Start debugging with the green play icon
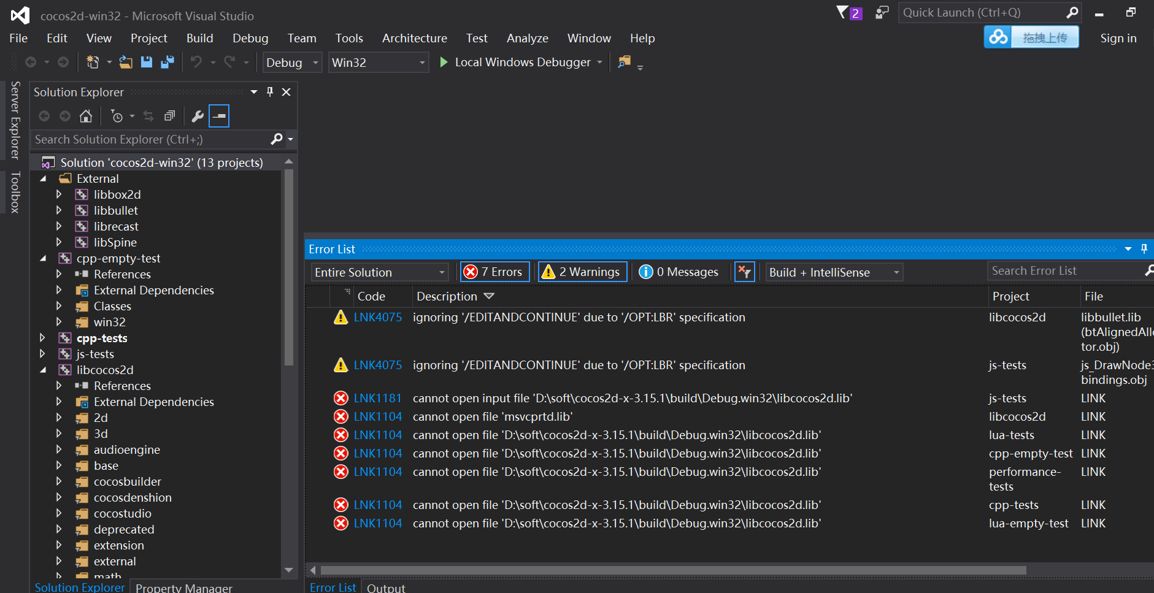Screen dimensions: 1154x593 point(444,62)
